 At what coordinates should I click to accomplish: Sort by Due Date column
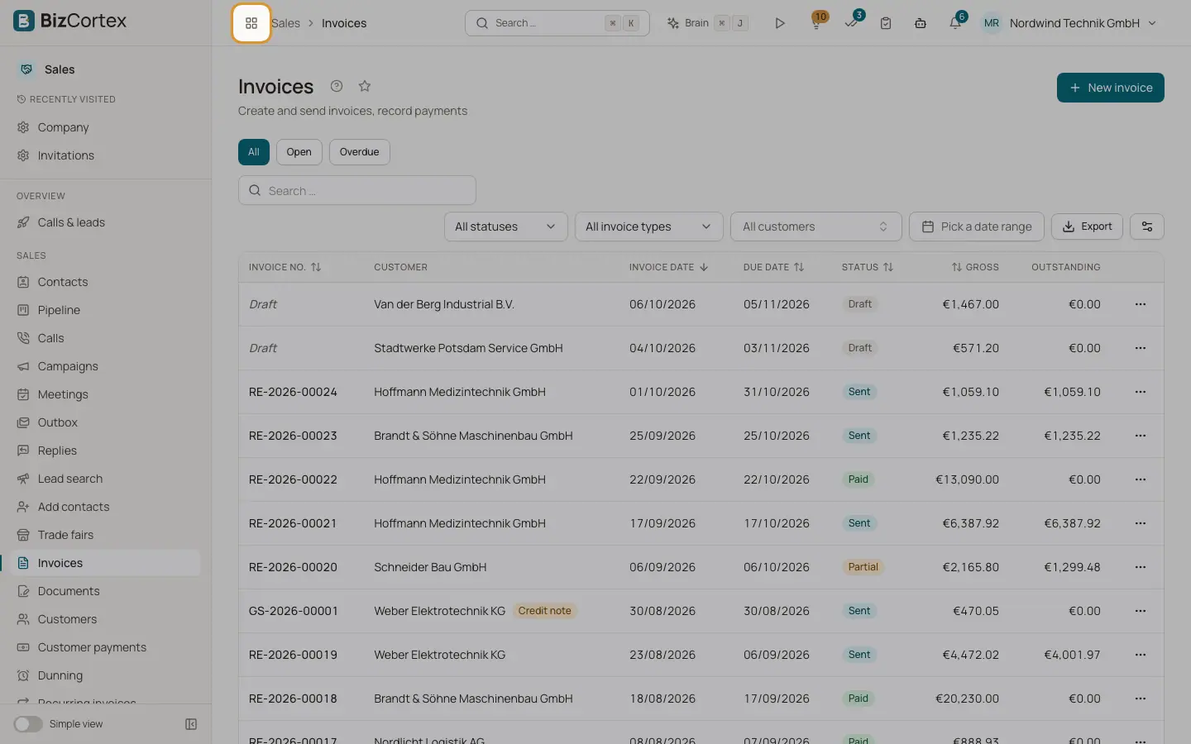(773, 267)
